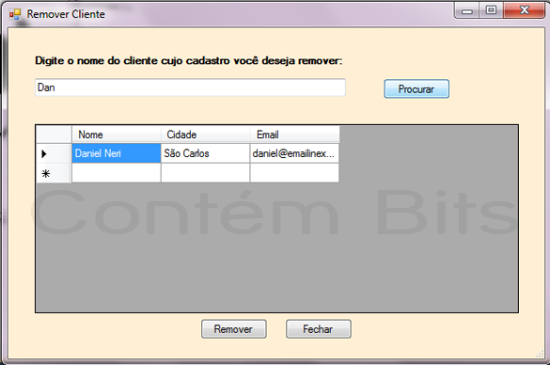
Task: Click the new row asterisk header
Action: pyautogui.click(x=54, y=173)
